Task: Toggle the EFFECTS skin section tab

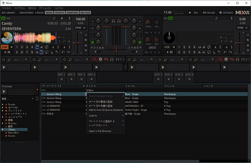Action: click(x=59, y=13)
